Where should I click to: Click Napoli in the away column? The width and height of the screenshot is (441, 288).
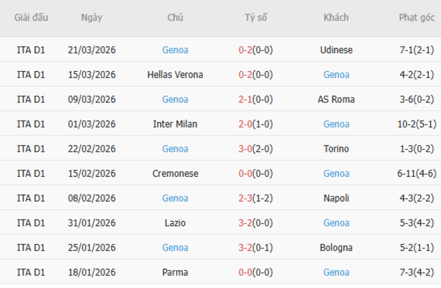coord(336,199)
